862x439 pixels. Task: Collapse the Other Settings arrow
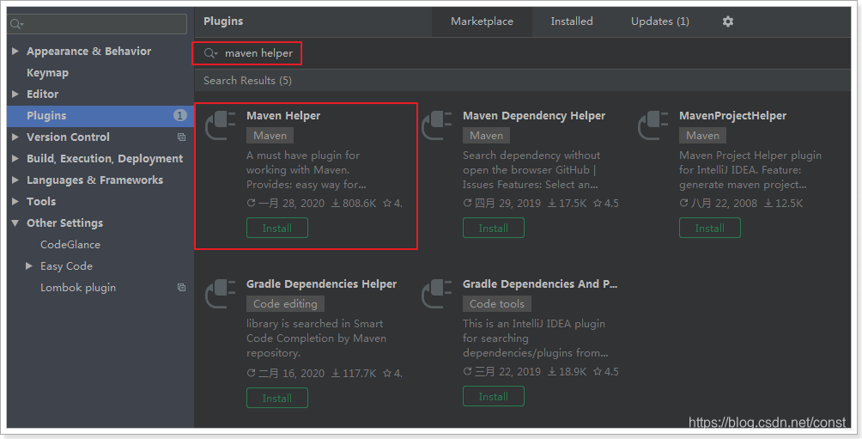(15, 223)
